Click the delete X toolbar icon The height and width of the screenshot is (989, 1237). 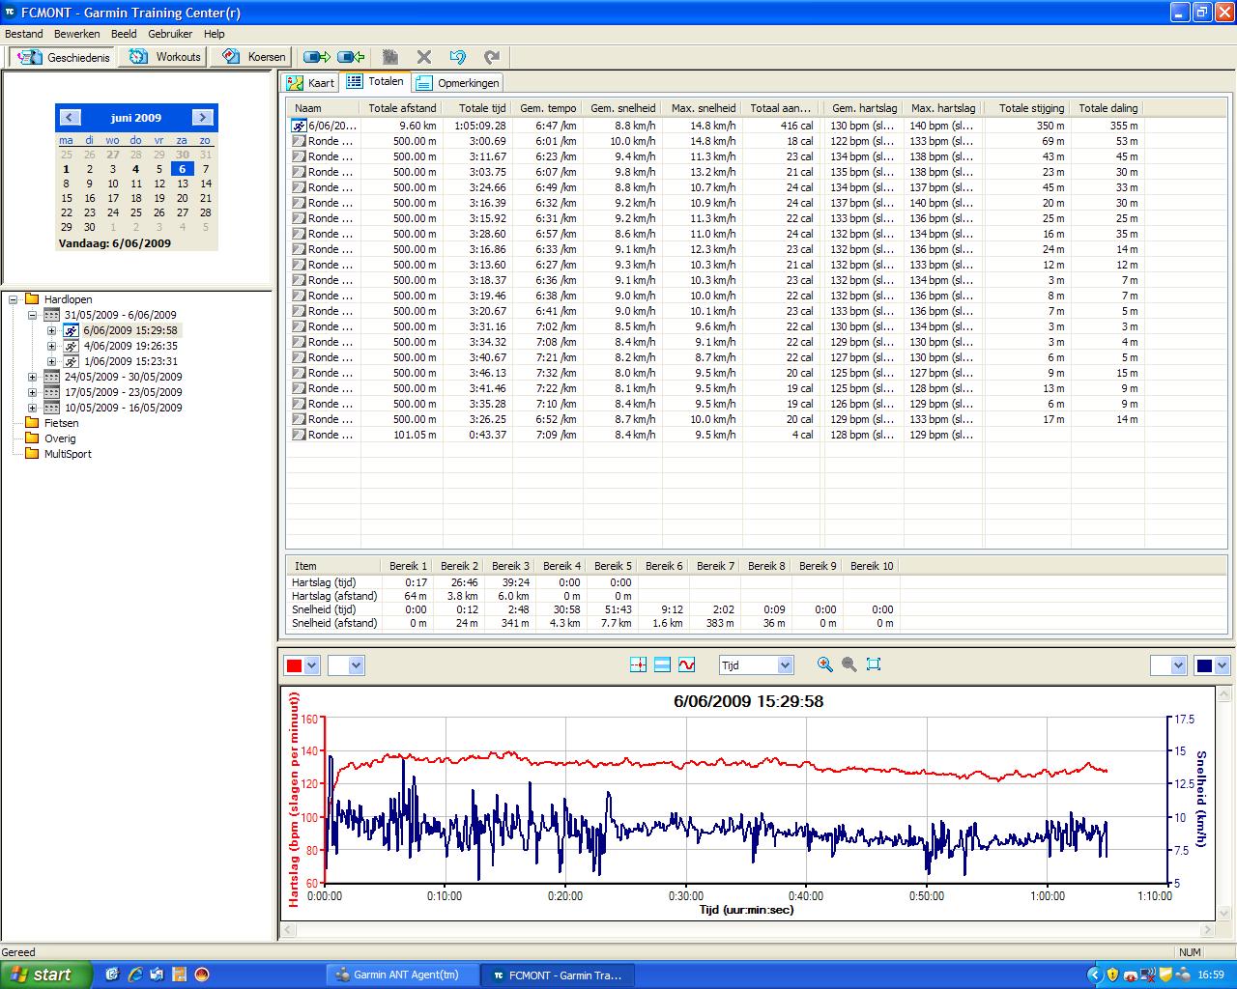(x=424, y=57)
